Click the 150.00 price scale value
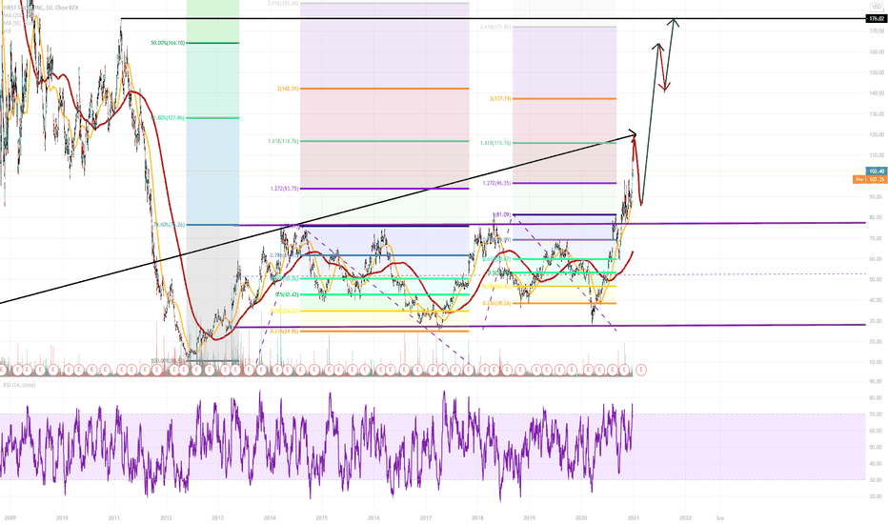 pyautogui.click(x=877, y=72)
